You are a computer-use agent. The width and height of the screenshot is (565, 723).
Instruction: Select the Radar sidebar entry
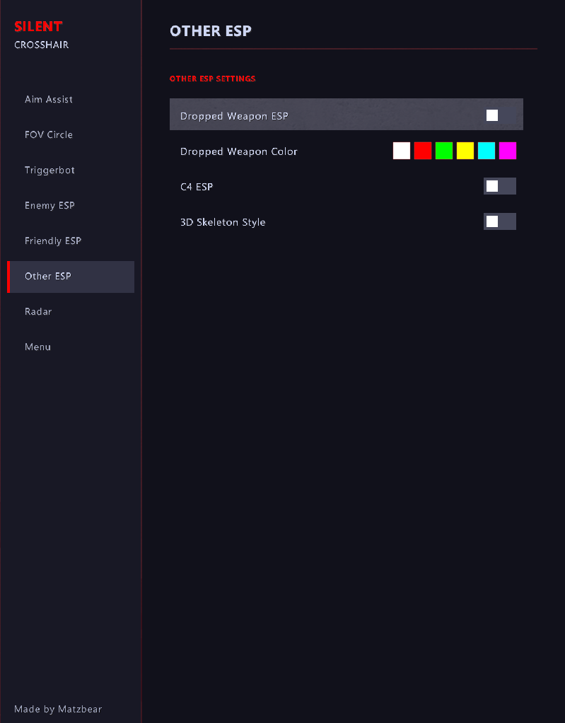(38, 311)
